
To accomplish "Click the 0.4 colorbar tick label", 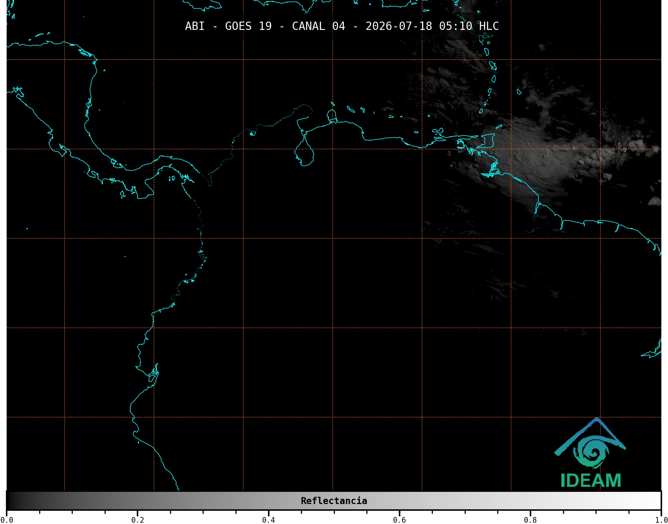I will 268,520.
